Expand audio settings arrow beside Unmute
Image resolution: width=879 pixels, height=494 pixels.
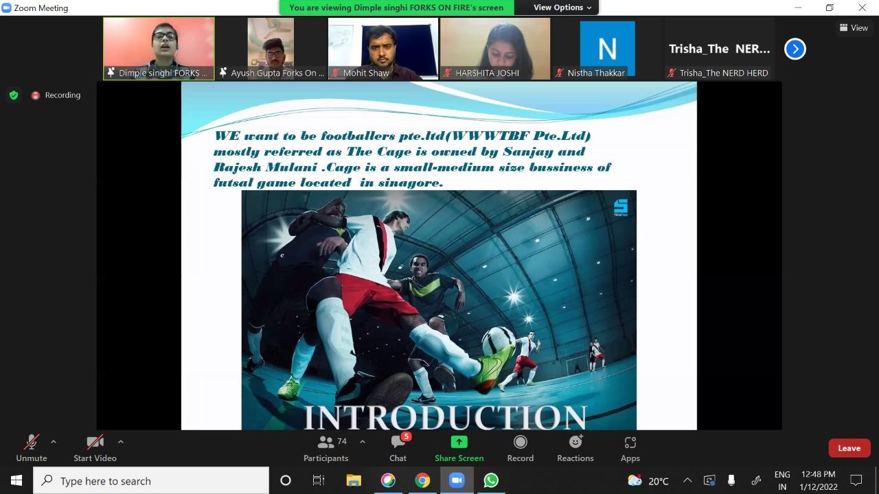[x=54, y=442]
